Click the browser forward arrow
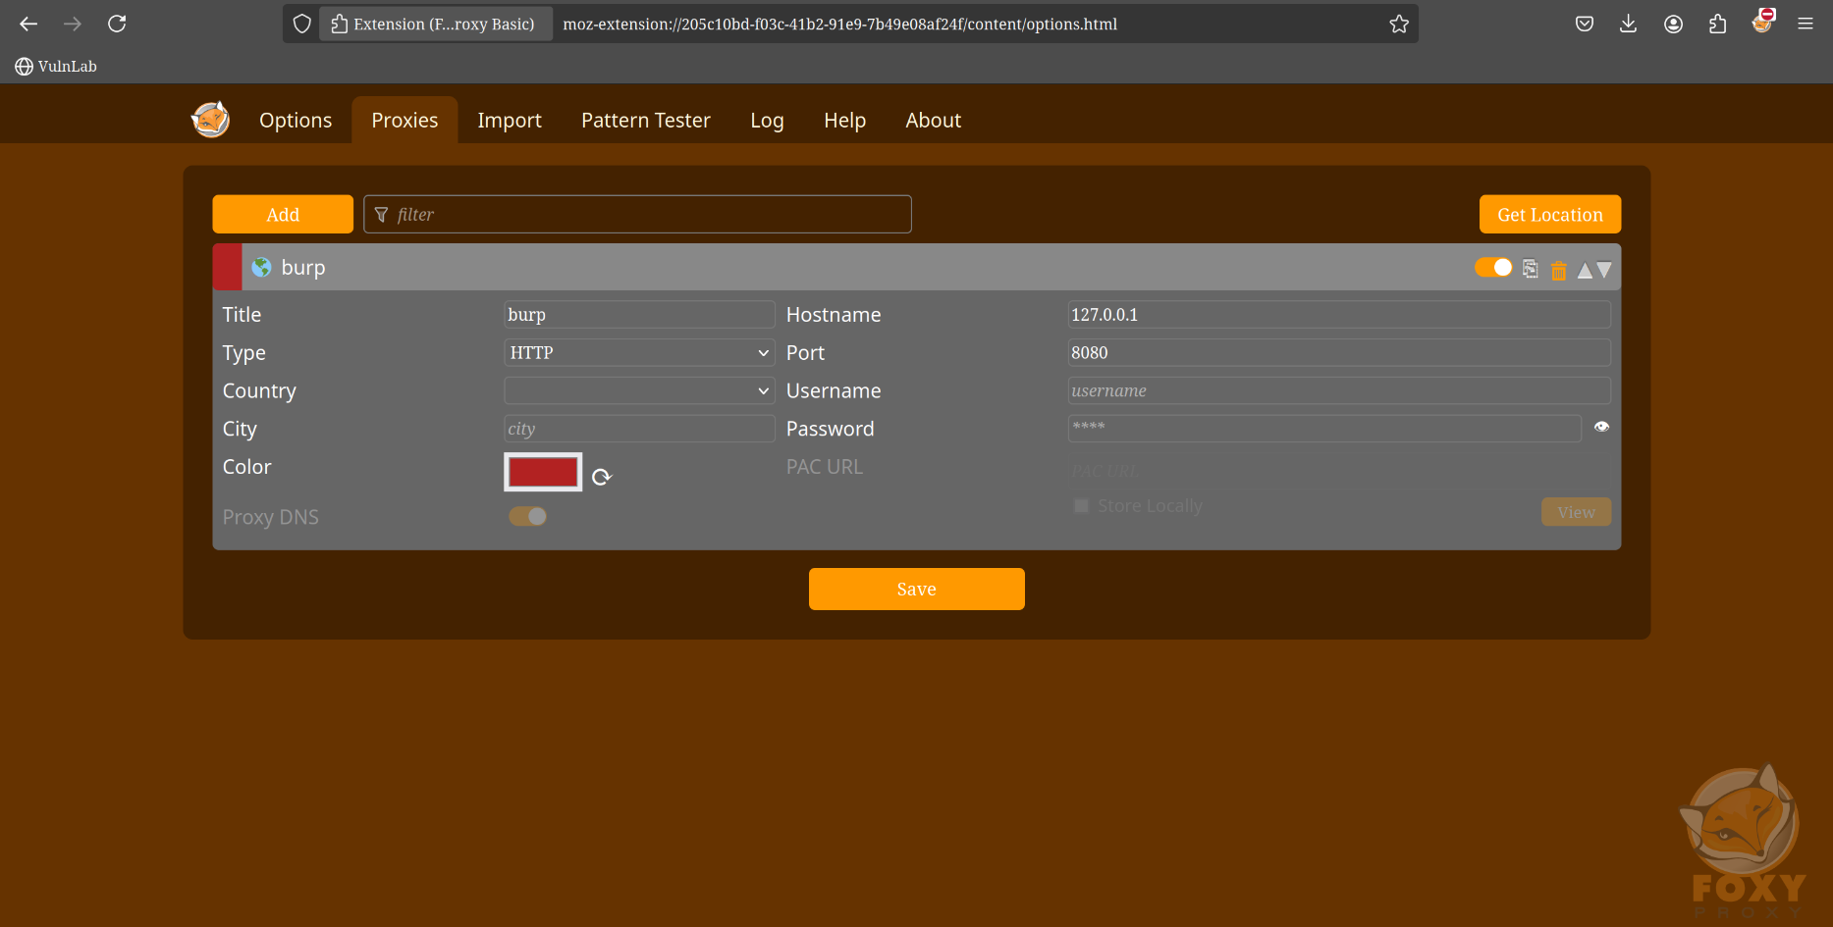Image resolution: width=1833 pixels, height=927 pixels. click(x=73, y=24)
